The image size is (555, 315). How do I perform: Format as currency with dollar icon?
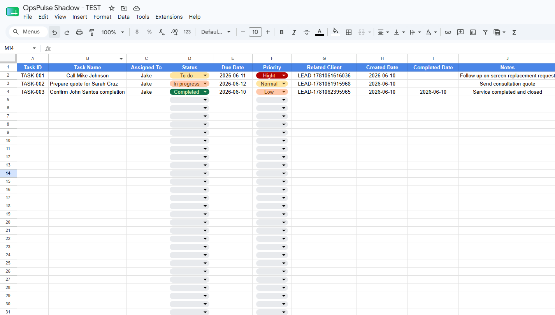point(137,32)
